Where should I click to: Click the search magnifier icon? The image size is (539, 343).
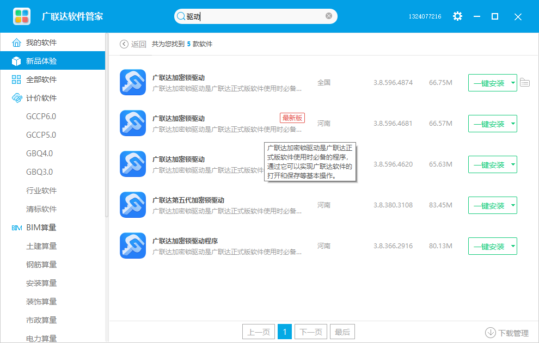(x=180, y=16)
